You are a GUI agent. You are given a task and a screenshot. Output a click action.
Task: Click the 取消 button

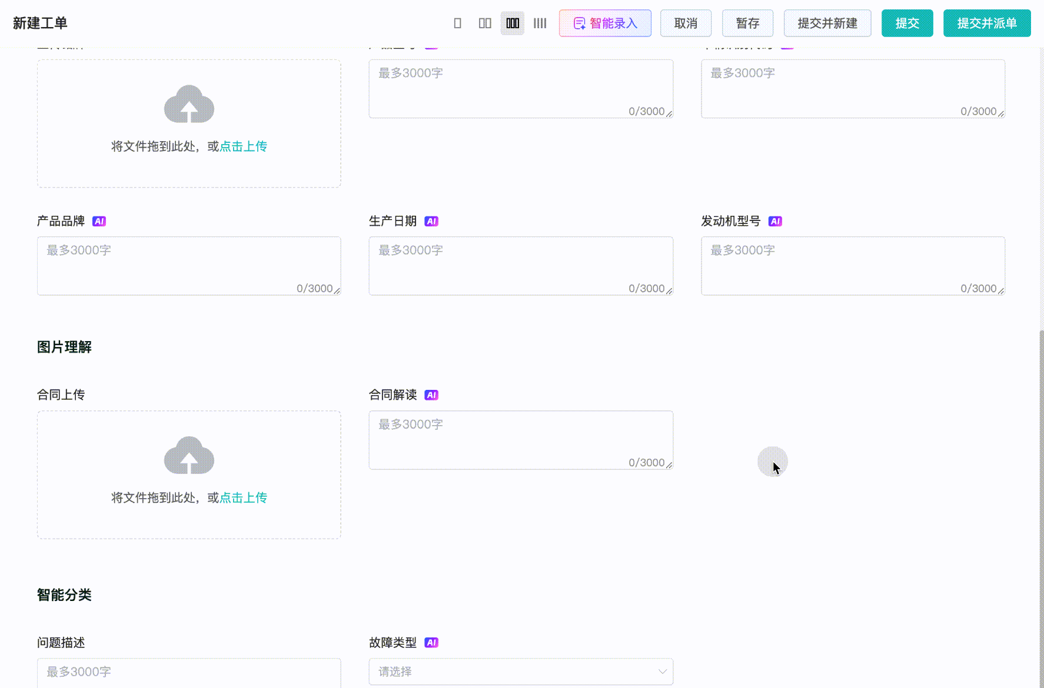tap(686, 24)
